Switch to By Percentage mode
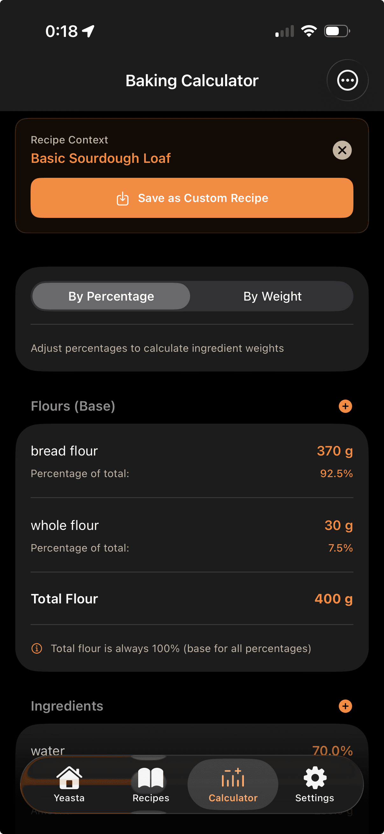This screenshot has height=834, width=384. (111, 296)
